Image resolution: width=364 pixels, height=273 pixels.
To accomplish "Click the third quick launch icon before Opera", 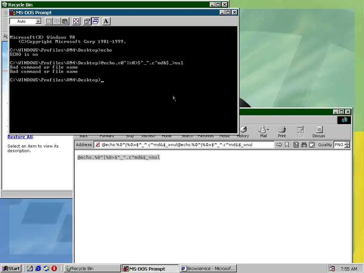I will coord(46,269).
